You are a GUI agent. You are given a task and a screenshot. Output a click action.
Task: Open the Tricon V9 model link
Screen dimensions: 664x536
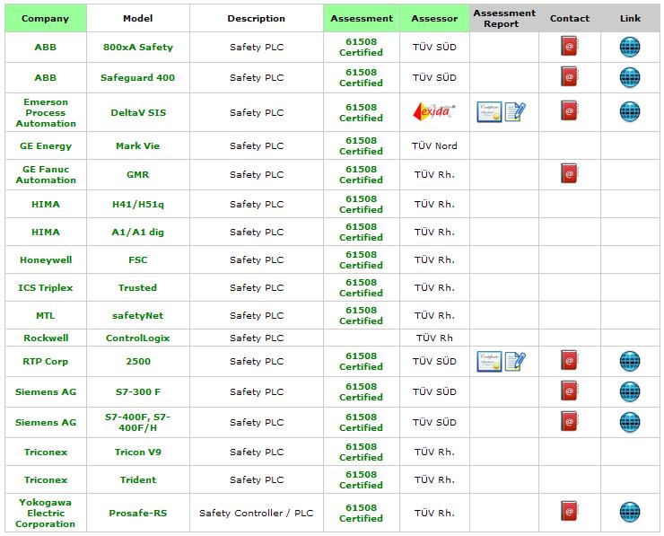[138, 453]
